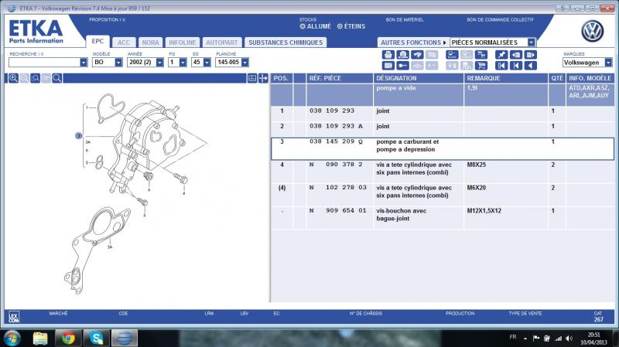Open Chrome from the taskbar

[x=68, y=338]
